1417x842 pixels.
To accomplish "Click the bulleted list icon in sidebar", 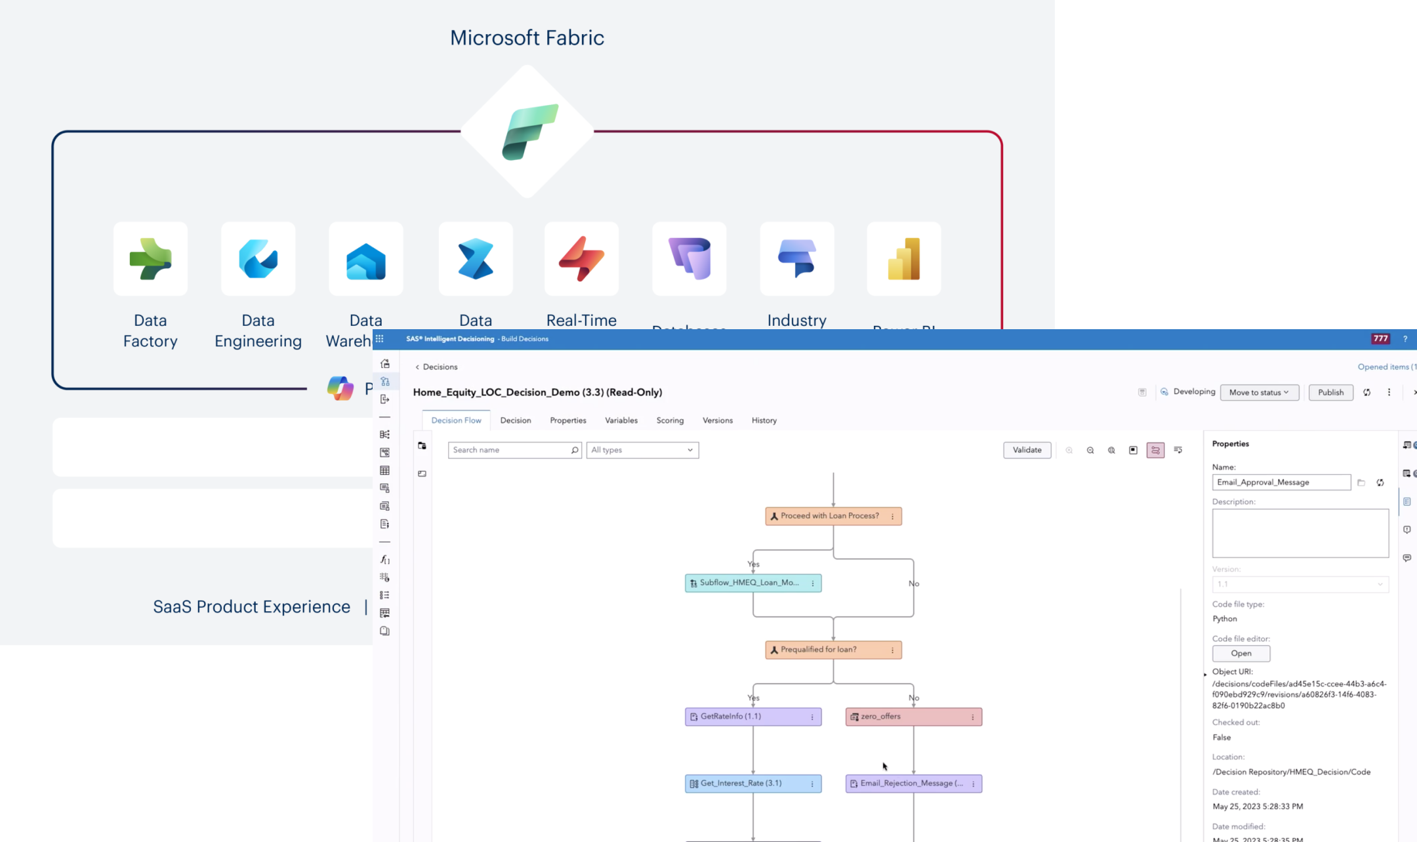I will [x=385, y=595].
